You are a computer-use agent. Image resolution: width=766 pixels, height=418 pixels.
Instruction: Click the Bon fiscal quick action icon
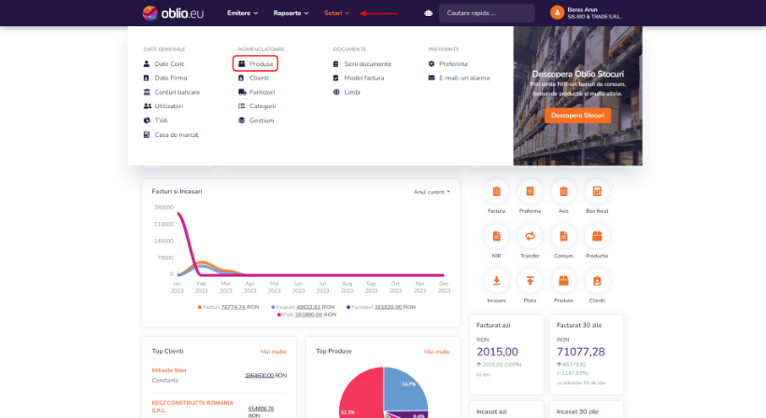click(597, 191)
